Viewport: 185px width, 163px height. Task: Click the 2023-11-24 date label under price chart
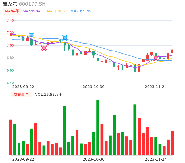click(156, 87)
